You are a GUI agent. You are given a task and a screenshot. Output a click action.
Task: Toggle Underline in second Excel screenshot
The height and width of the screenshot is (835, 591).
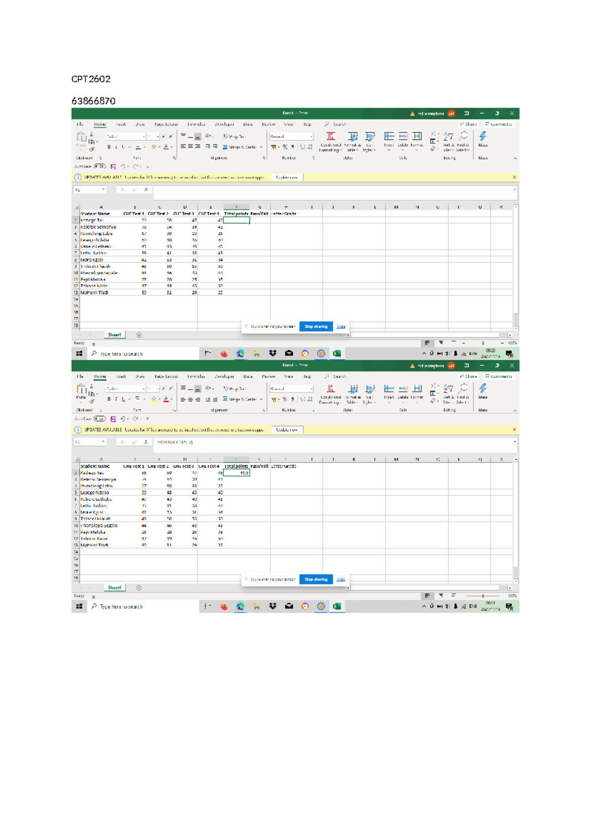pos(123,399)
